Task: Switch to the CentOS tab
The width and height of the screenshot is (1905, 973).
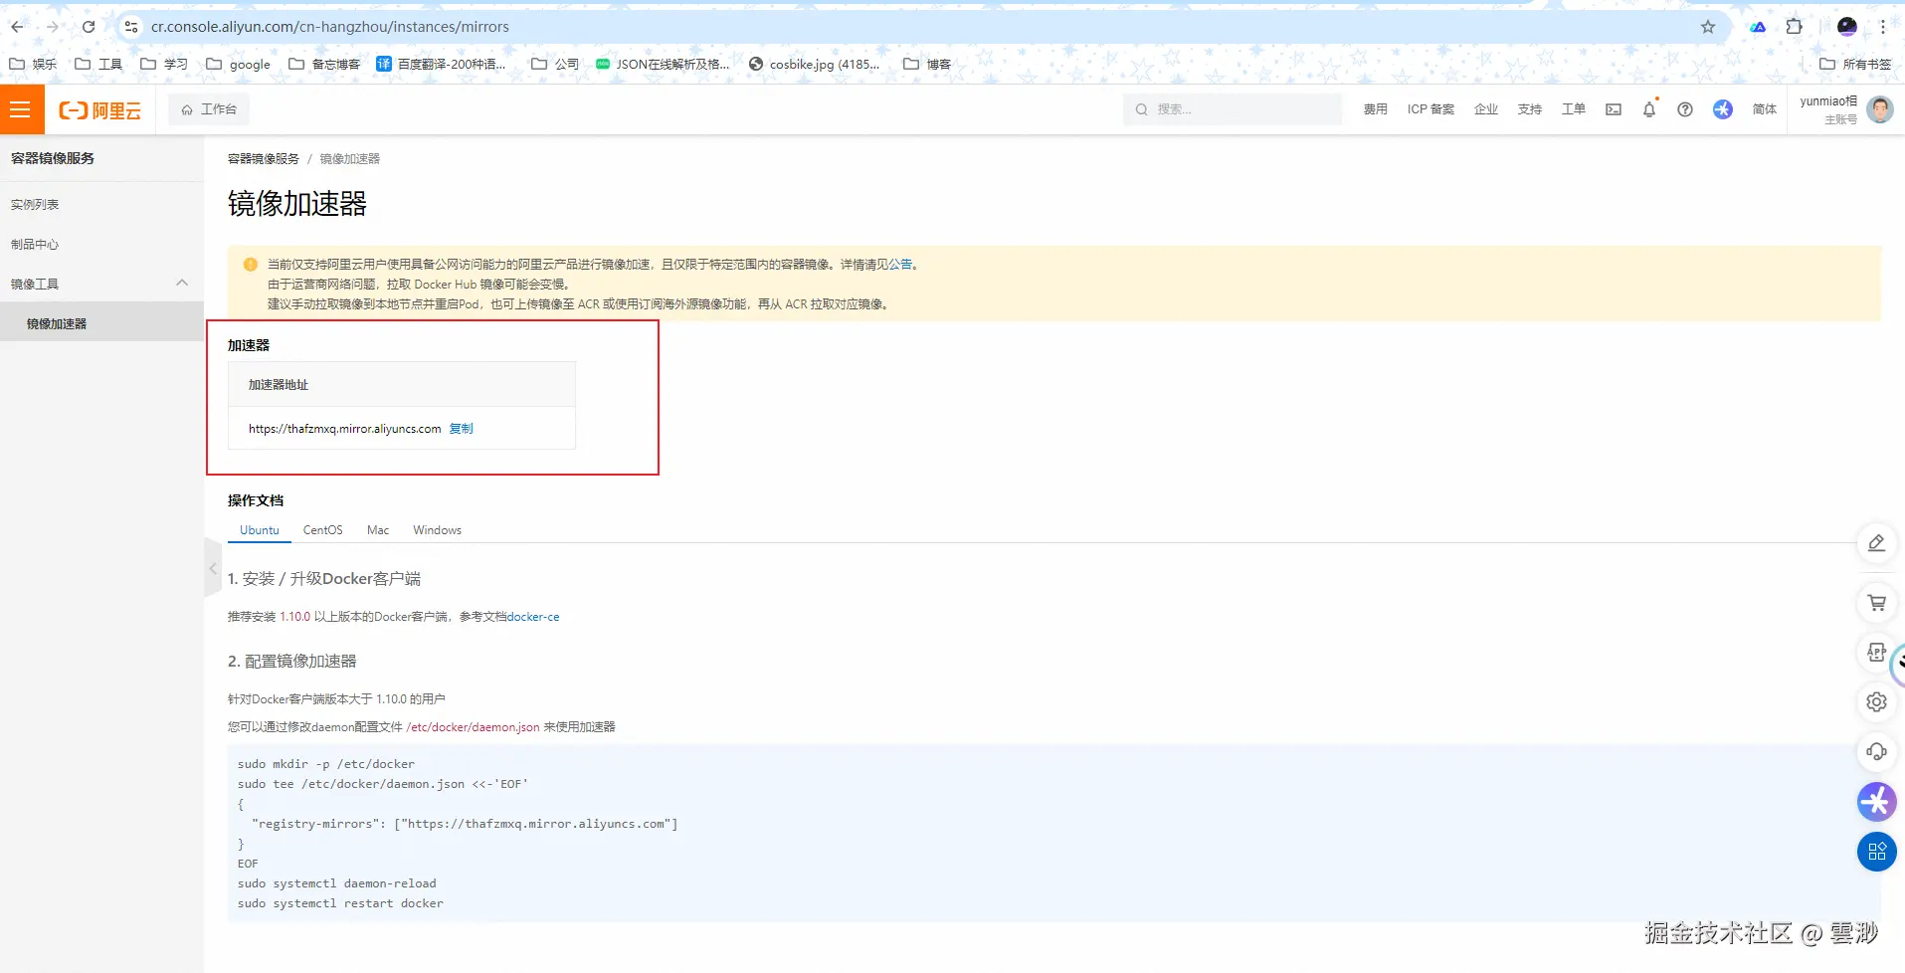Action: click(323, 530)
